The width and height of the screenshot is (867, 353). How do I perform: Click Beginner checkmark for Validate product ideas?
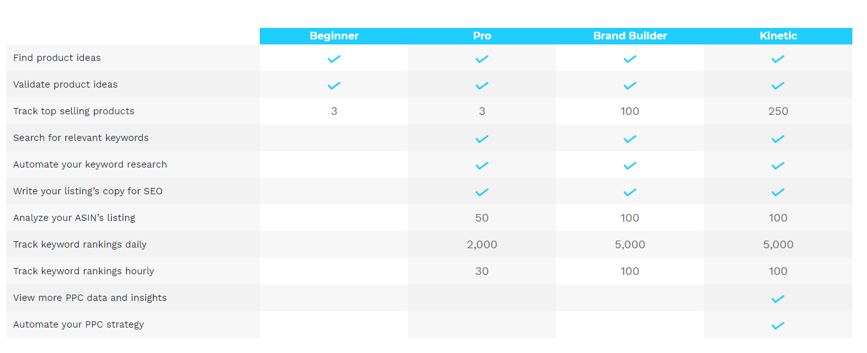(333, 86)
